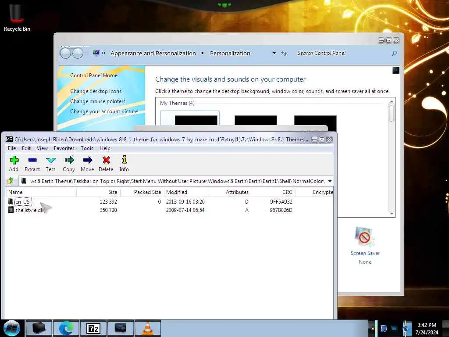Open the Recycle Bin desktop icon

tap(17, 18)
